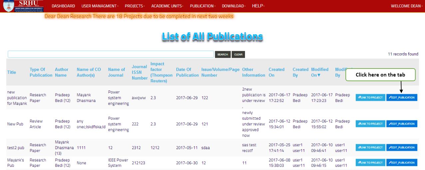Link 'new publication for Mayank' to project
The width and height of the screenshot is (425, 170).
pos(370,97)
